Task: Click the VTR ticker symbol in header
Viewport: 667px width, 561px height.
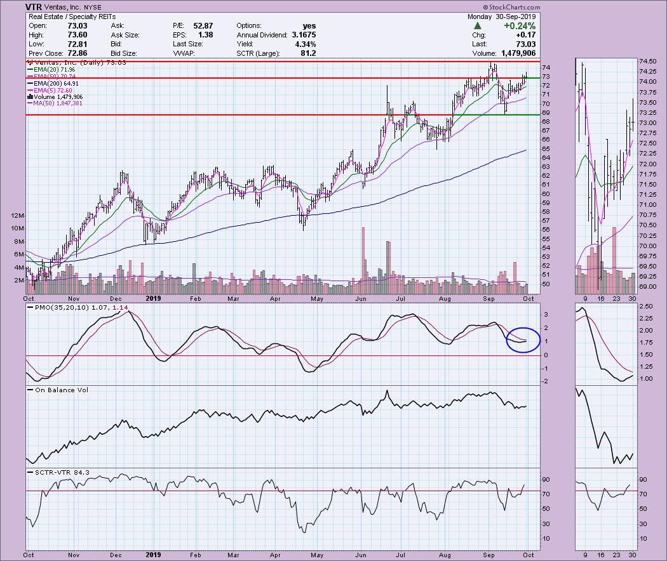Action: pyautogui.click(x=34, y=7)
